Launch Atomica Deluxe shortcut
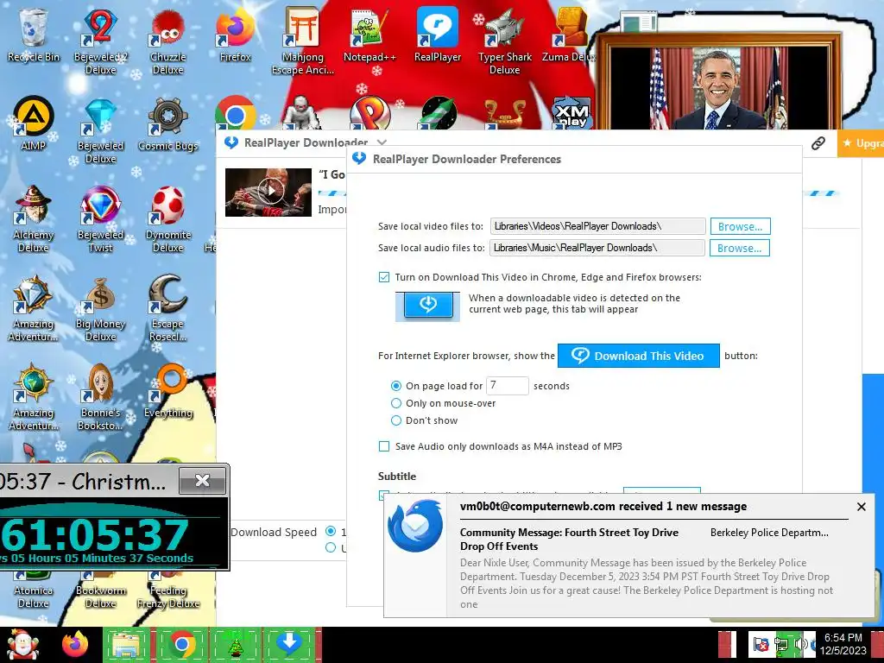The image size is (884, 663). (x=34, y=590)
